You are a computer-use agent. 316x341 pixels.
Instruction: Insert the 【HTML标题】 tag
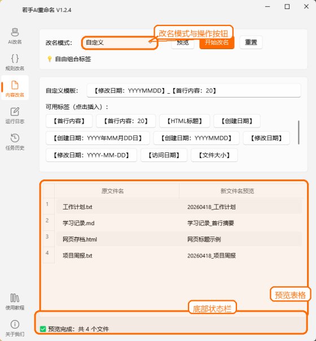185,121
